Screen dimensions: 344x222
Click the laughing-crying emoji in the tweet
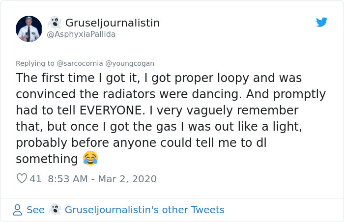(90, 158)
